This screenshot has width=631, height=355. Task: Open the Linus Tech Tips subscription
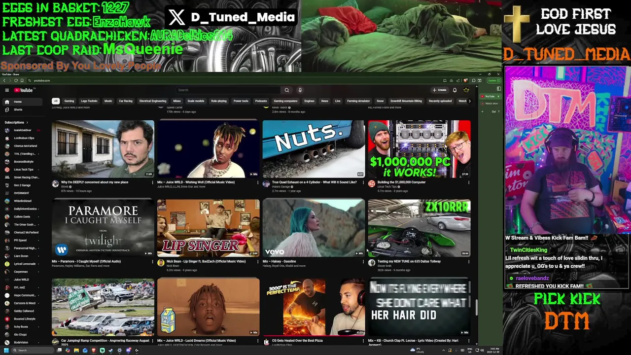(x=22, y=170)
